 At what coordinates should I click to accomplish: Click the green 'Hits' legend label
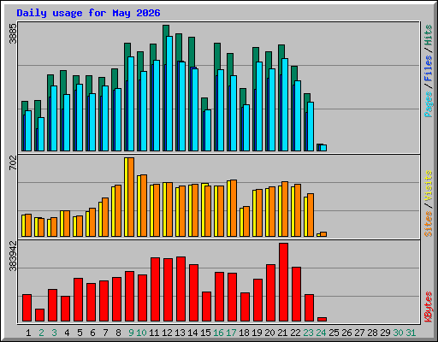pyautogui.click(x=429, y=35)
